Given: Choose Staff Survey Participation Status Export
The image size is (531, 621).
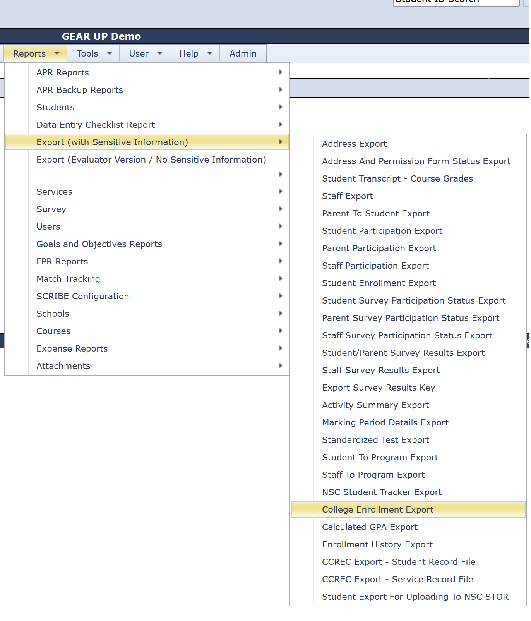Looking at the screenshot, I should (408, 335).
